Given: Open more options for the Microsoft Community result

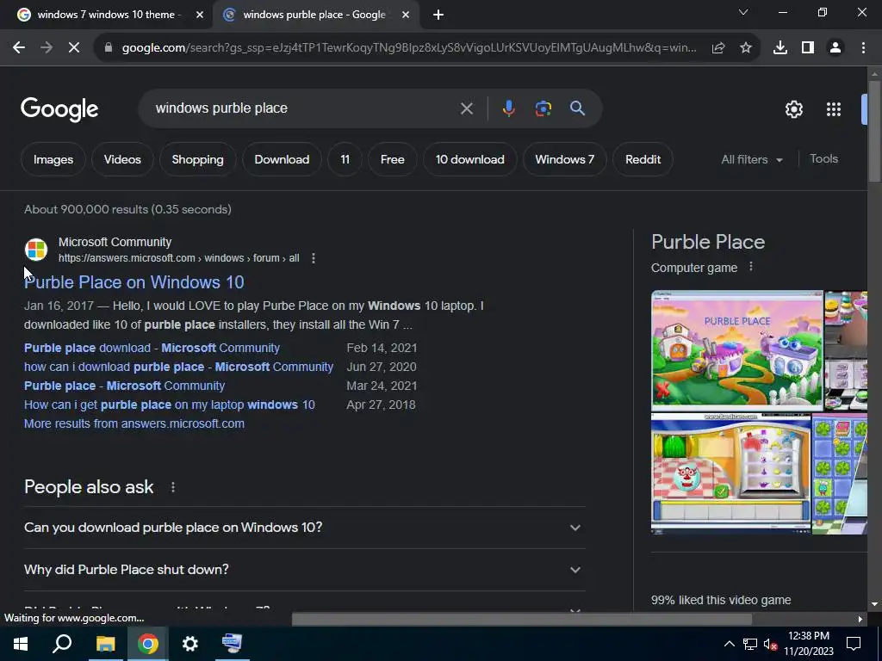Looking at the screenshot, I should [x=314, y=258].
